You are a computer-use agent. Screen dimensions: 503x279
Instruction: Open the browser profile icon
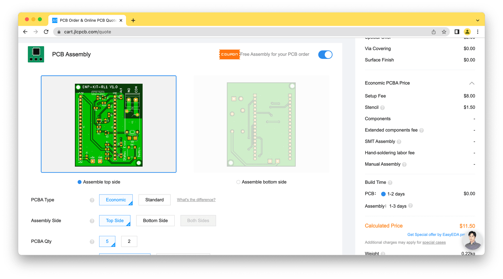click(x=467, y=32)
